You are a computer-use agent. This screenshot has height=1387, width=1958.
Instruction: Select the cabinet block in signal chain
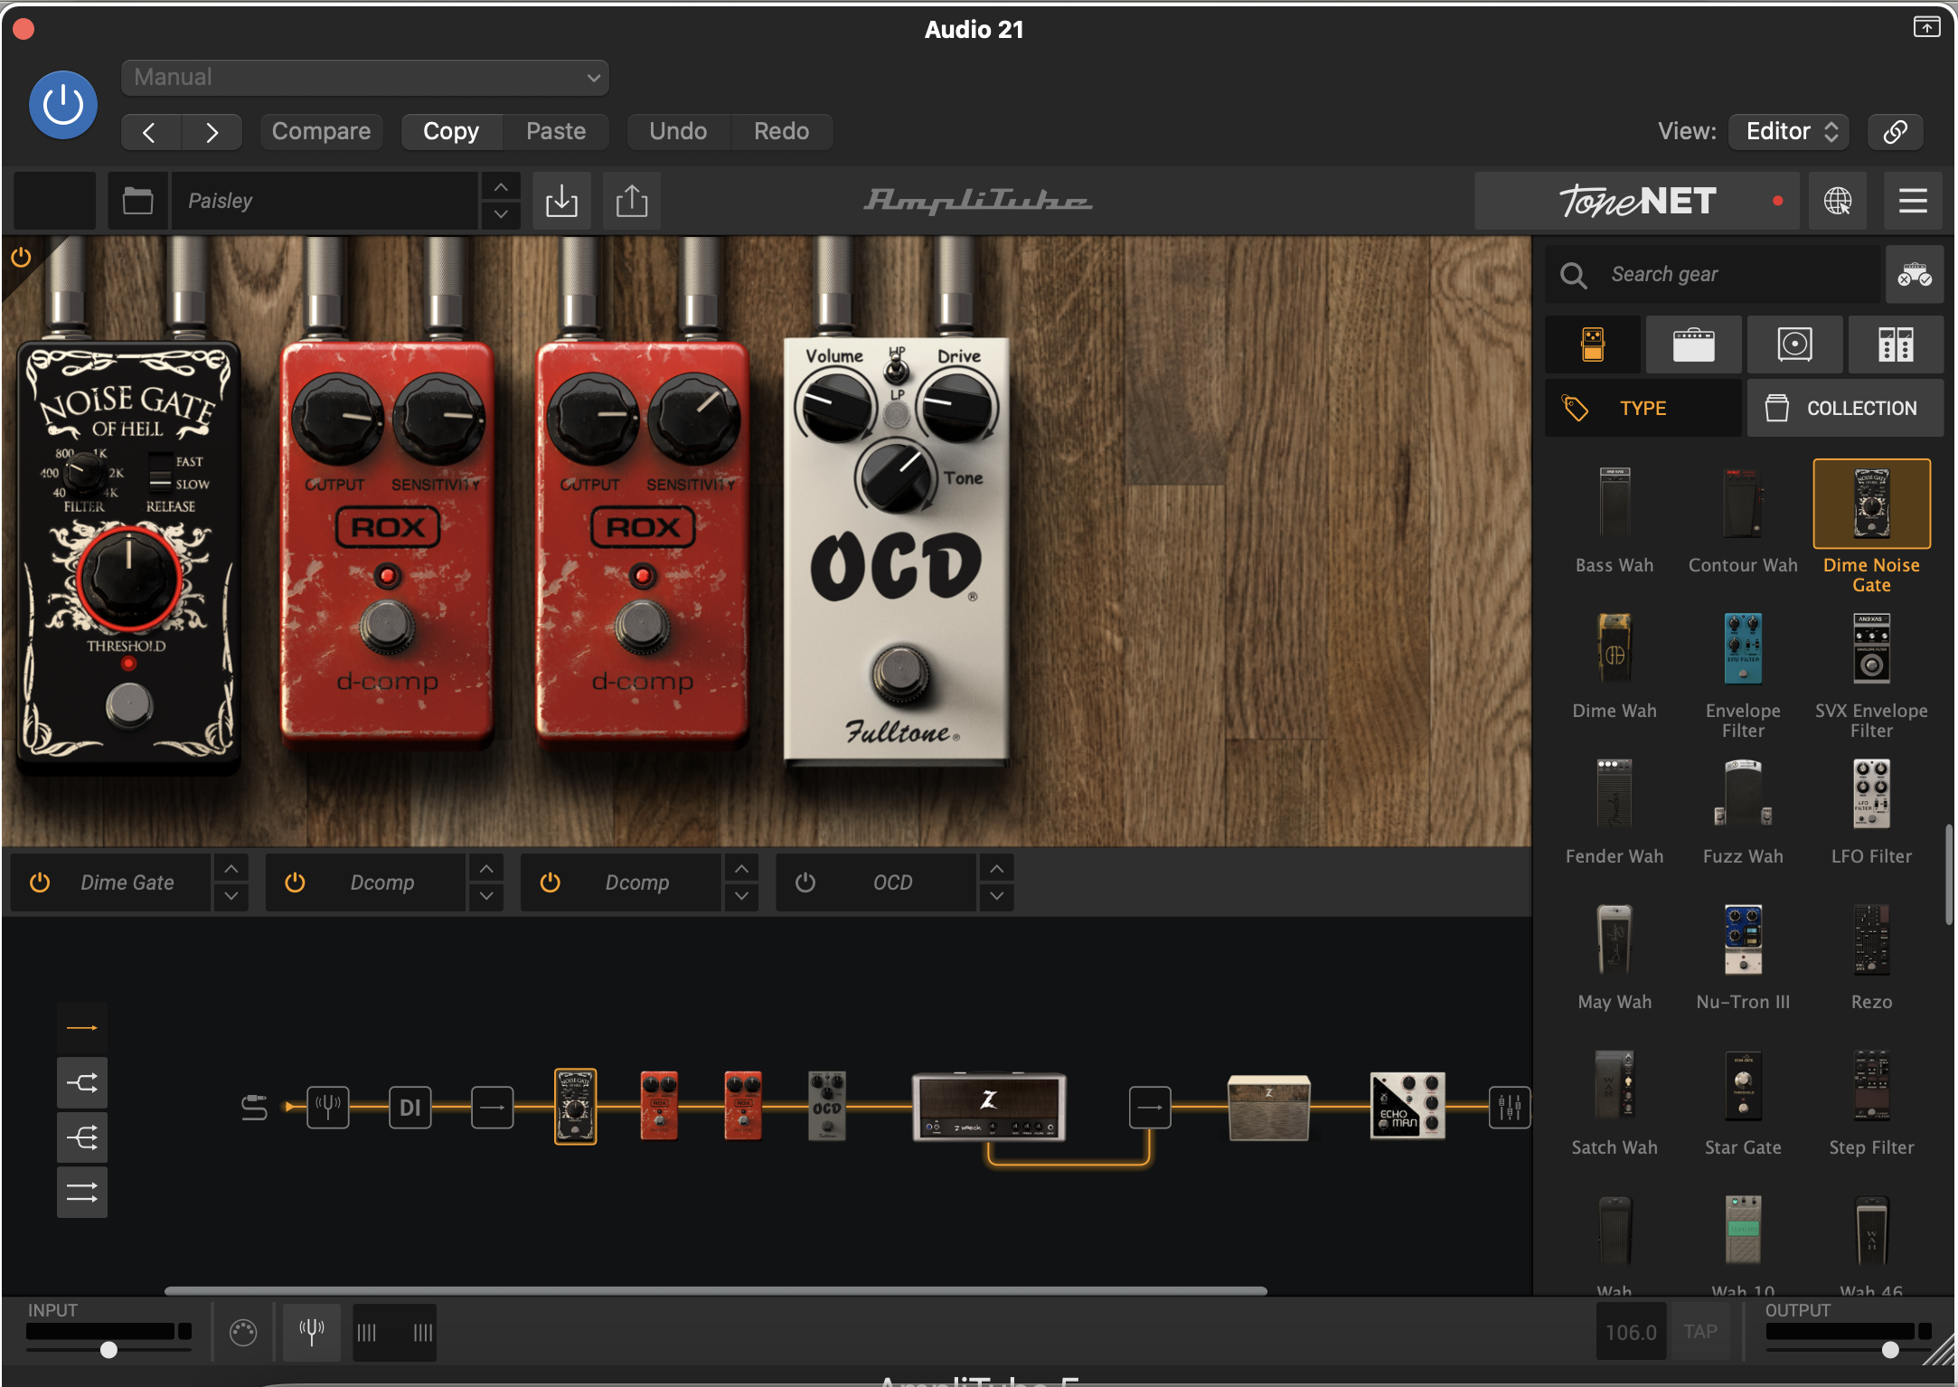coord(1268,1107)
